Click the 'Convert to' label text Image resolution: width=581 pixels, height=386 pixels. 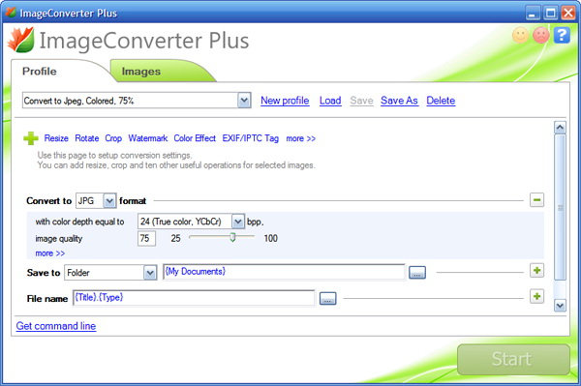tap(49, 201)
